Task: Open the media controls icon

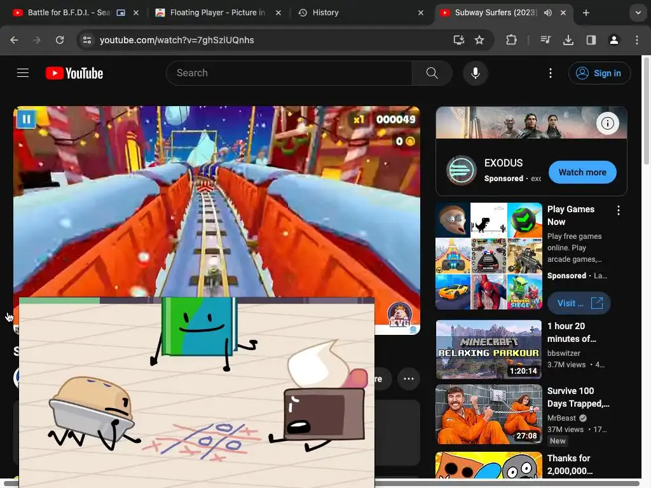Action: (x=545, y=40)
